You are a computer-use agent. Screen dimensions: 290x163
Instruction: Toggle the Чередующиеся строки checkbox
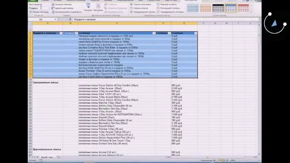click(x=131, y=12)
